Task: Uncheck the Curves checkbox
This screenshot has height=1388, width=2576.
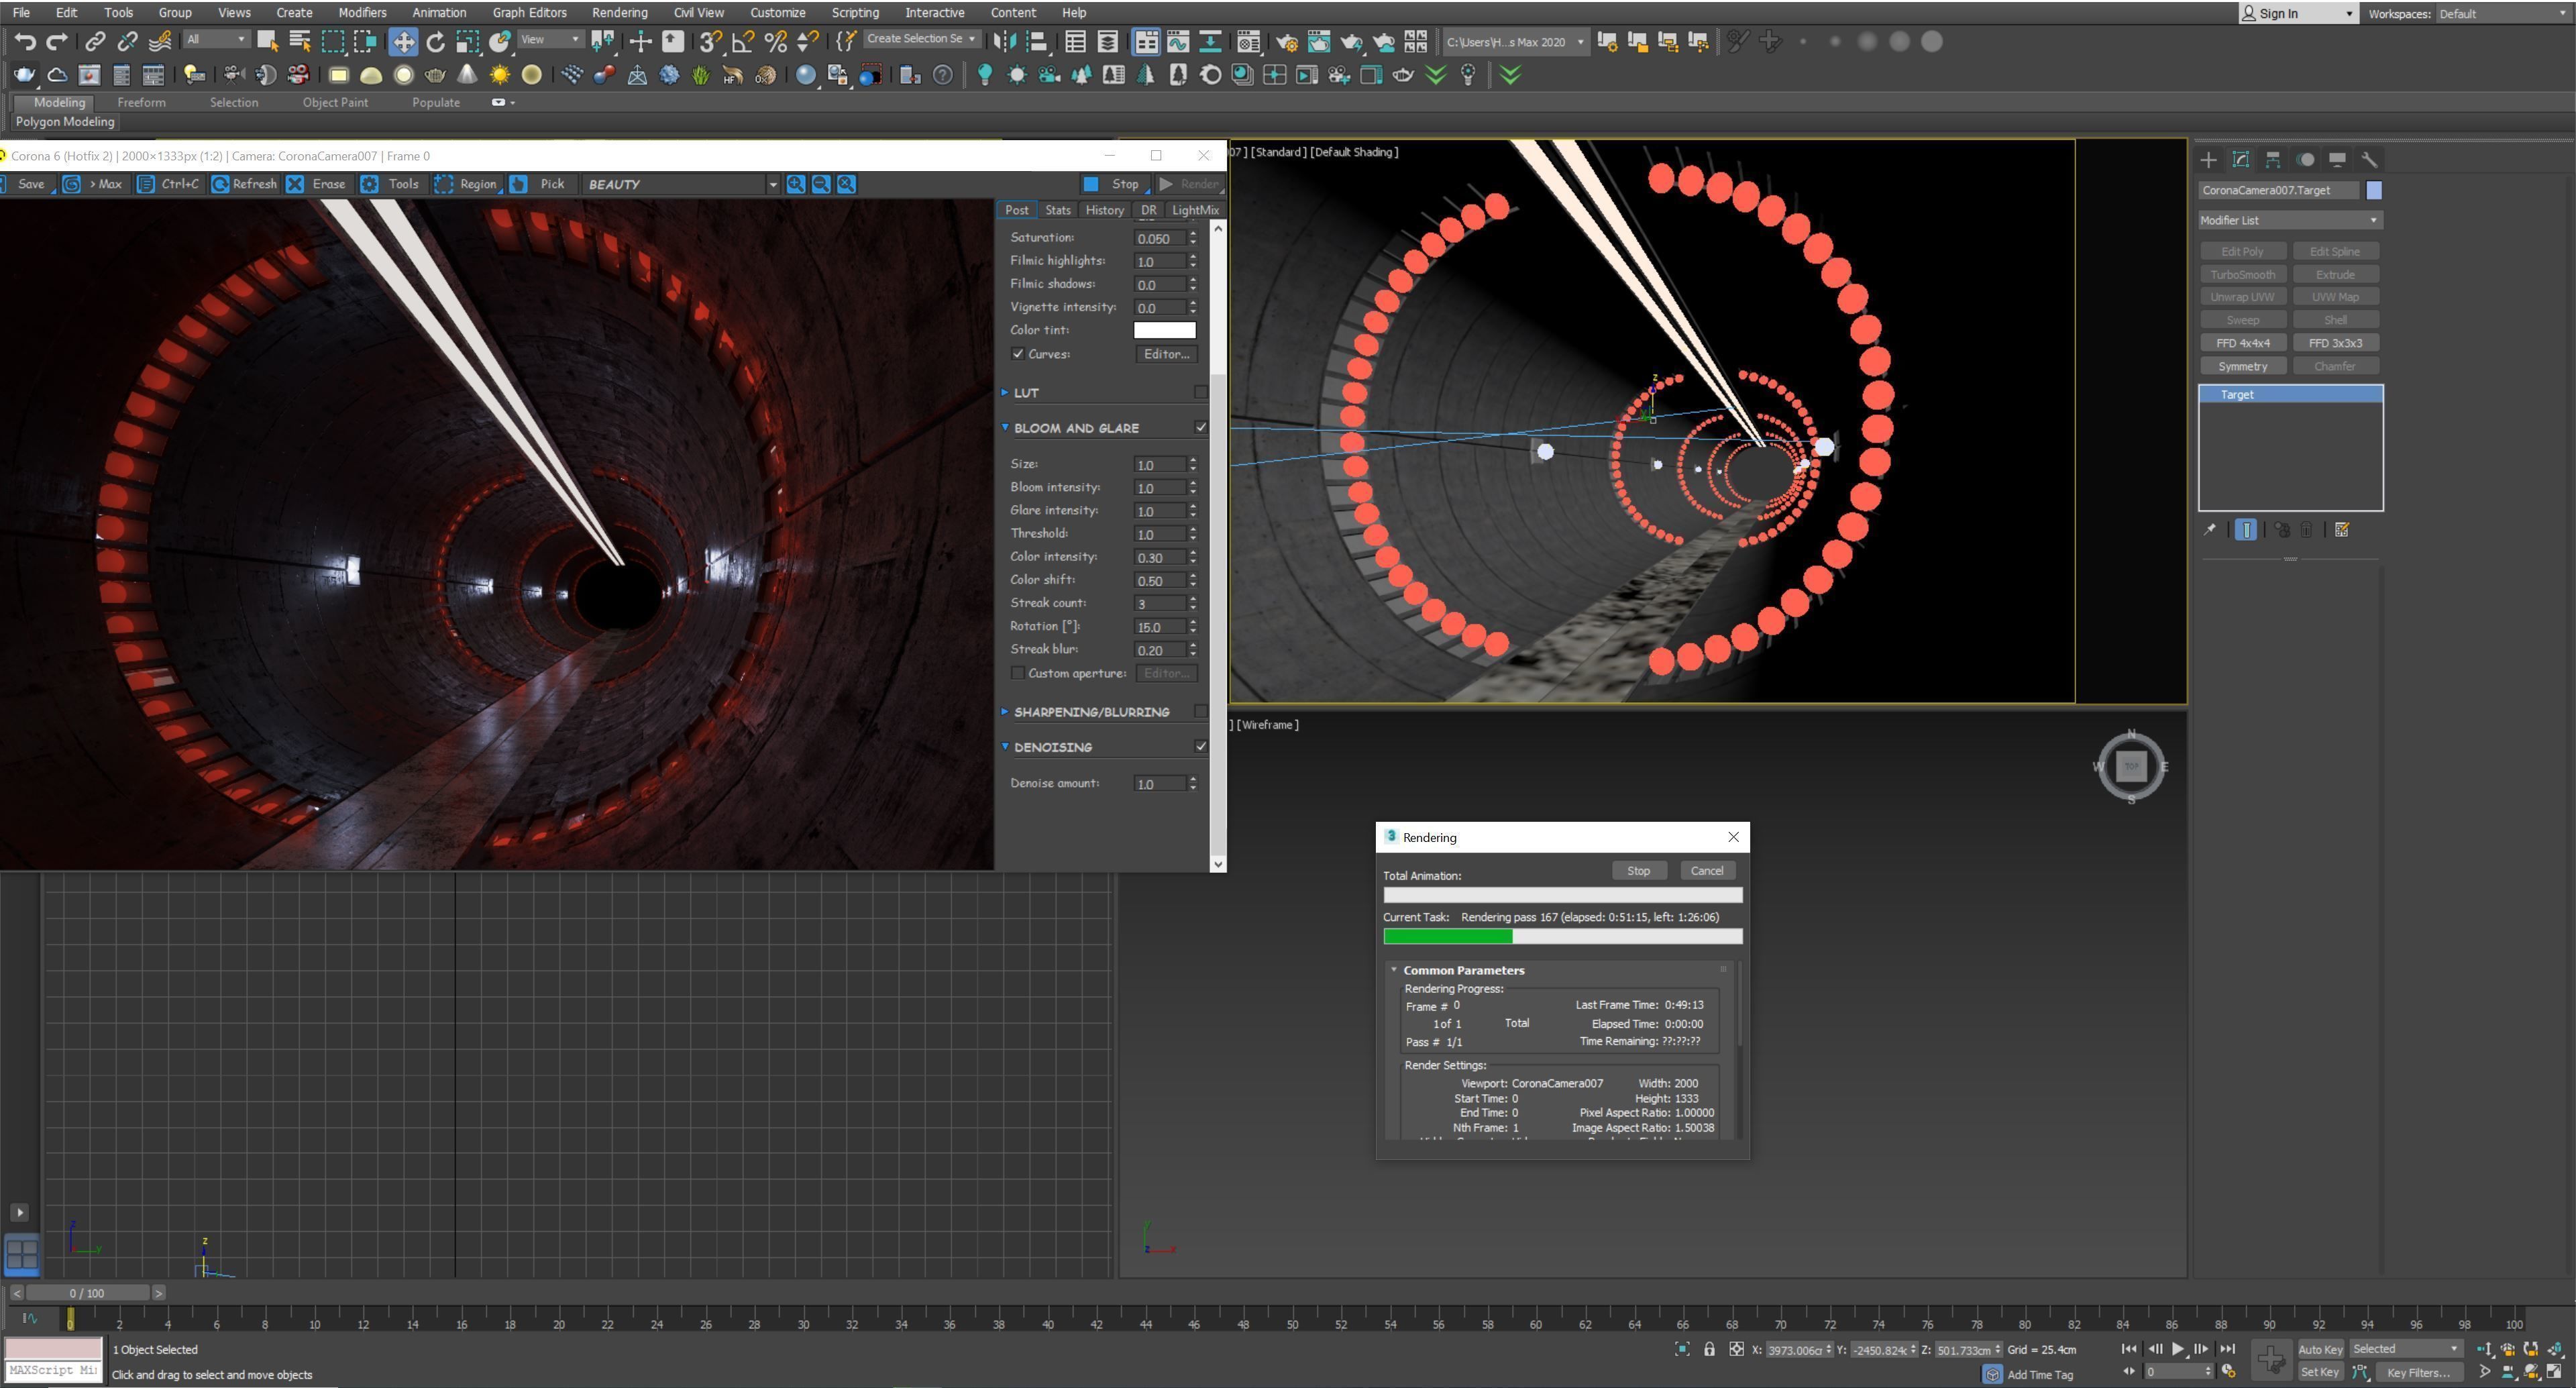Action: coord(1018,354)
